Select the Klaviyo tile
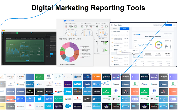This screenshot has height=111, width=178. (11, 106)
